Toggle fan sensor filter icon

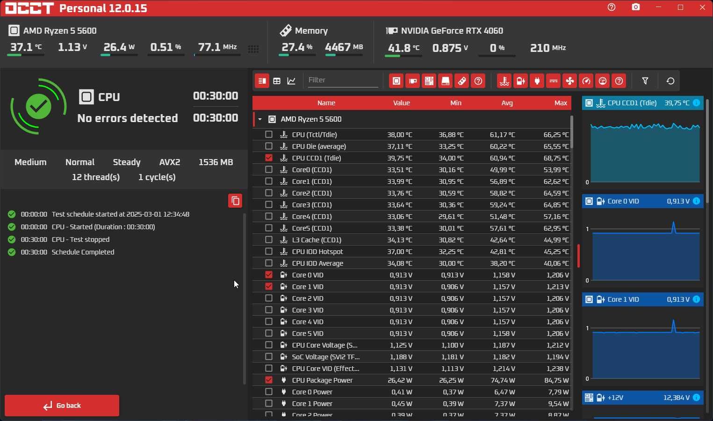tap(570, 81)
